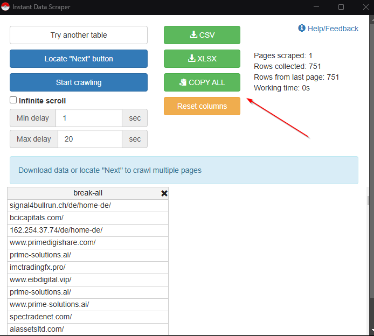The height and width of the screenshot is (336, 374).
Task: Select the www.primedigishare.com/ cell
Action: click(88, 243)
